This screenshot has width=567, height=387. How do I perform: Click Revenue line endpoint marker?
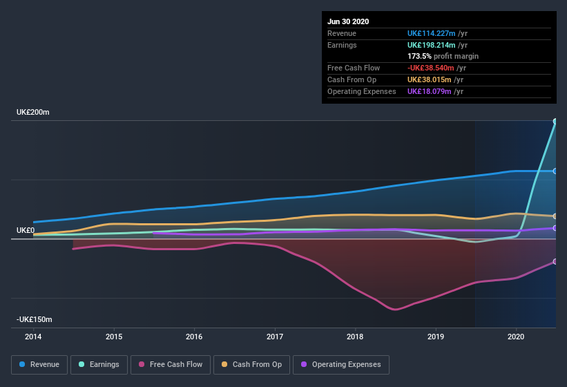coord(555,171)
